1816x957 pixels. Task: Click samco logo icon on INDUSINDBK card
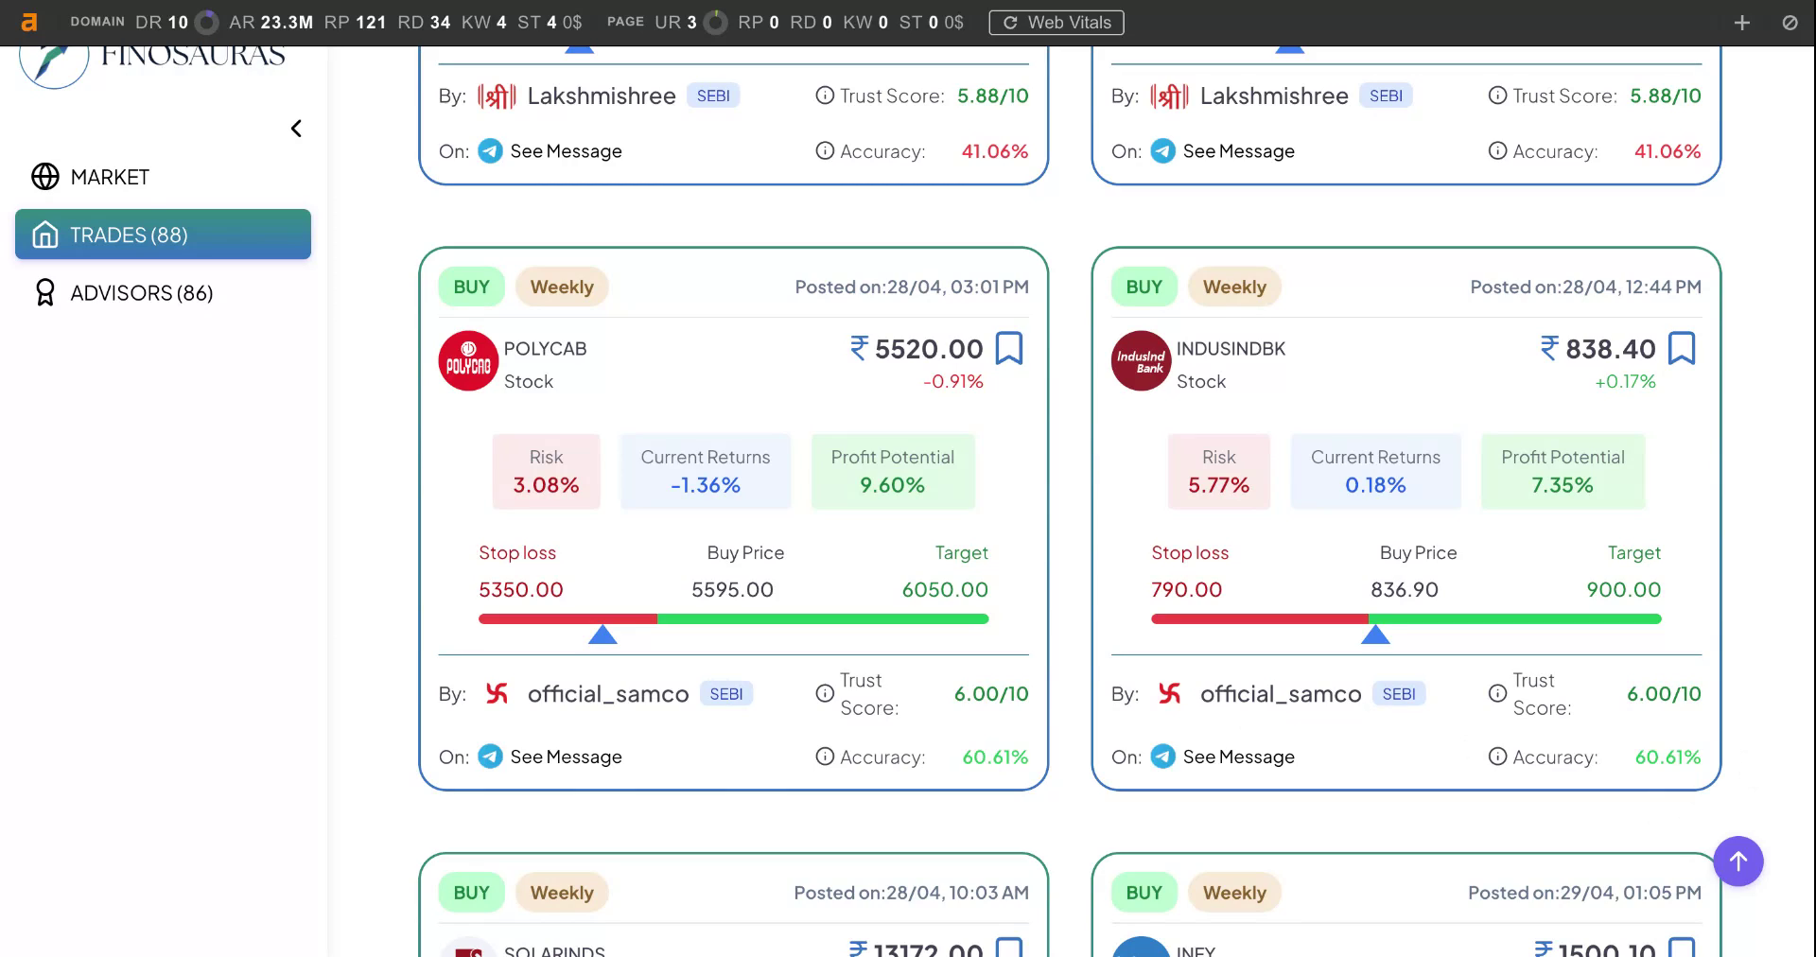point(1169,693)
